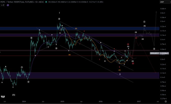Viewport: 171px width, 104px height.
Task: Select the open value O0.4362e-5
Action: pyautogui.click(x=53, y=2)
